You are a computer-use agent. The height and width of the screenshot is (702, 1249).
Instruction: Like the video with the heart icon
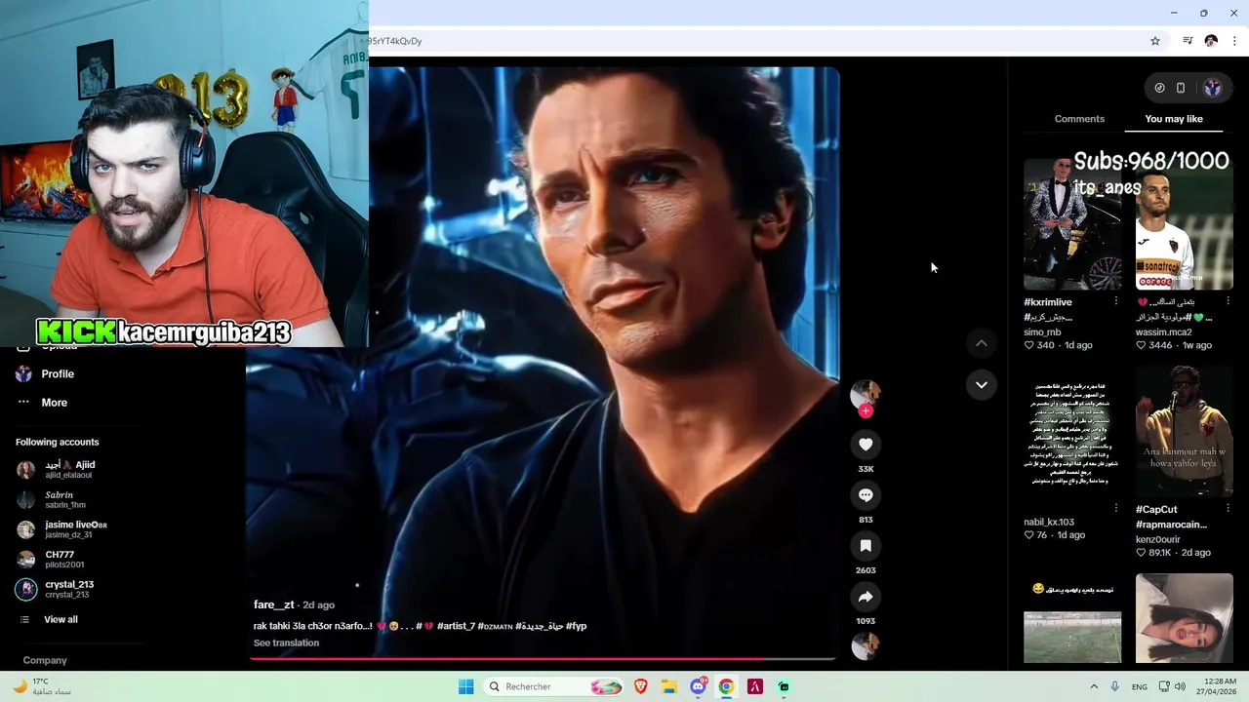[x=866, y=445]
